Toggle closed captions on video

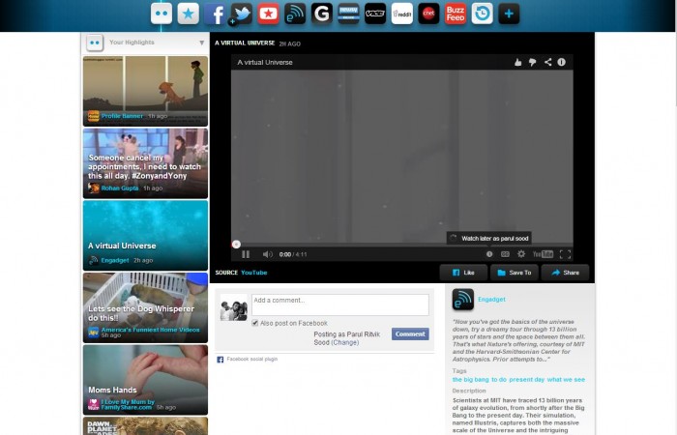505,254
